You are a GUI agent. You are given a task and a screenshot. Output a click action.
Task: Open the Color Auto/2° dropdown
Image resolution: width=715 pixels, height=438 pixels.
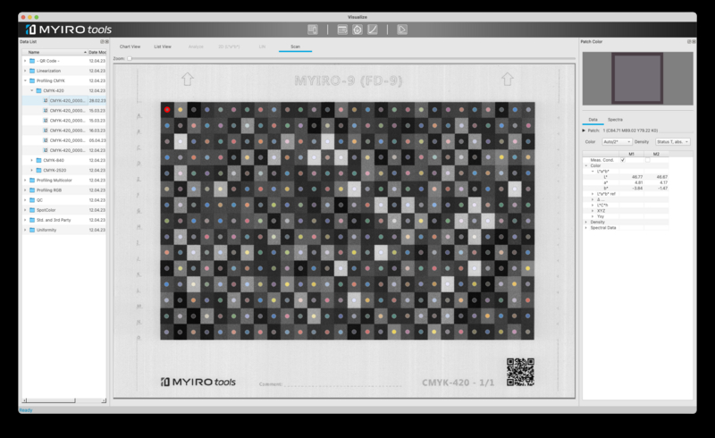tap(617, 142)
